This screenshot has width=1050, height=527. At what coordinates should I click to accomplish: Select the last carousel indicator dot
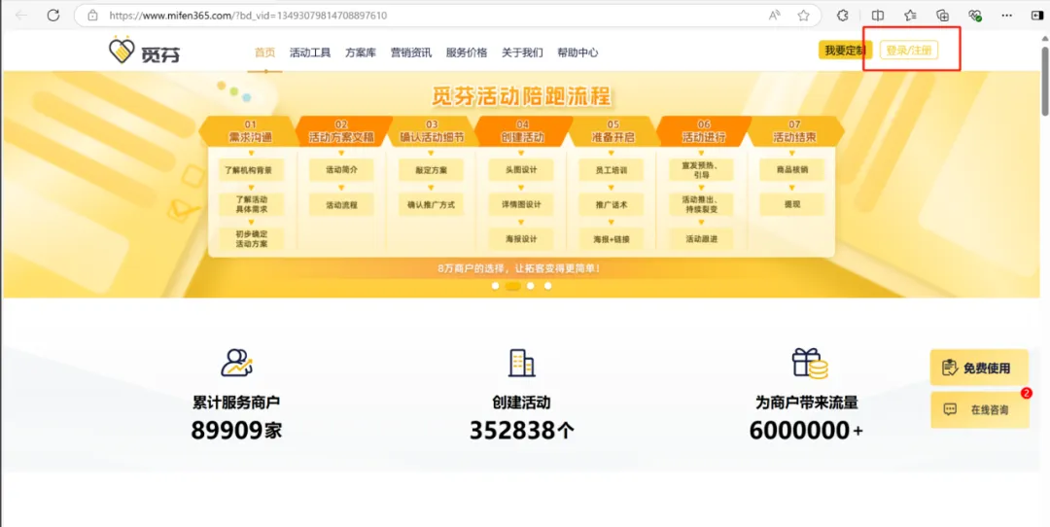click(x=547, y=286)
